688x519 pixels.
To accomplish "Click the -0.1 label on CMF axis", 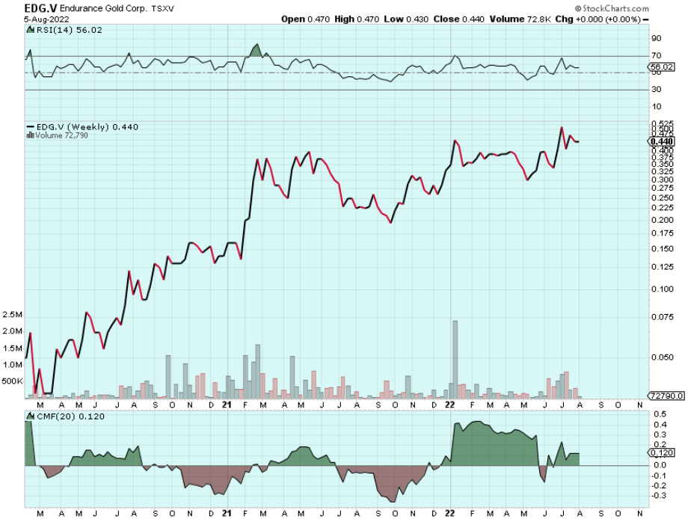I will point(659,476).
